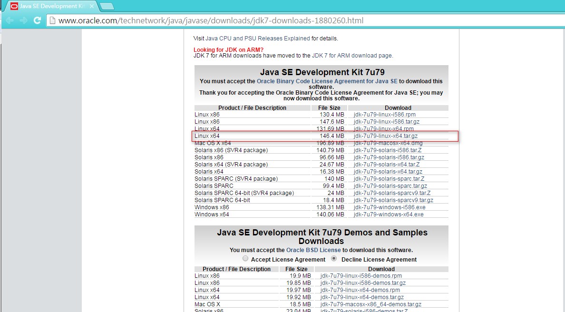The image size is (565, 312).
Task: Reload the page with the refresh icon
Action: coord(37,20)
